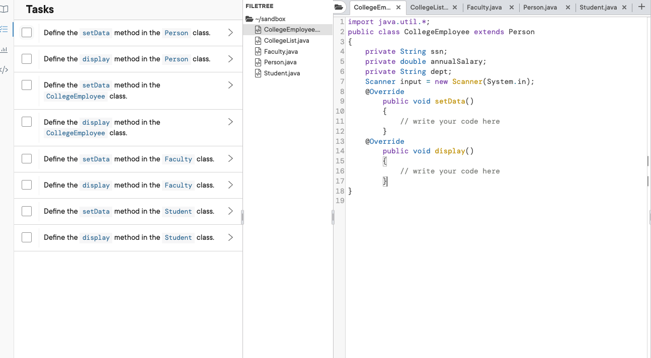Close the CollegeList editor tab
This screenshot has height=358, width=651.
tap(455, 8)
